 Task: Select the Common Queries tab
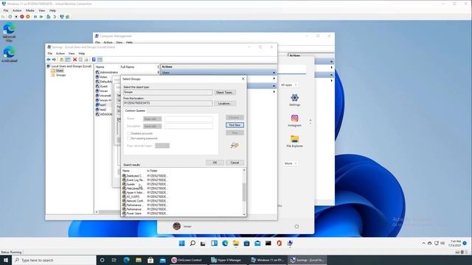[135, 111]
